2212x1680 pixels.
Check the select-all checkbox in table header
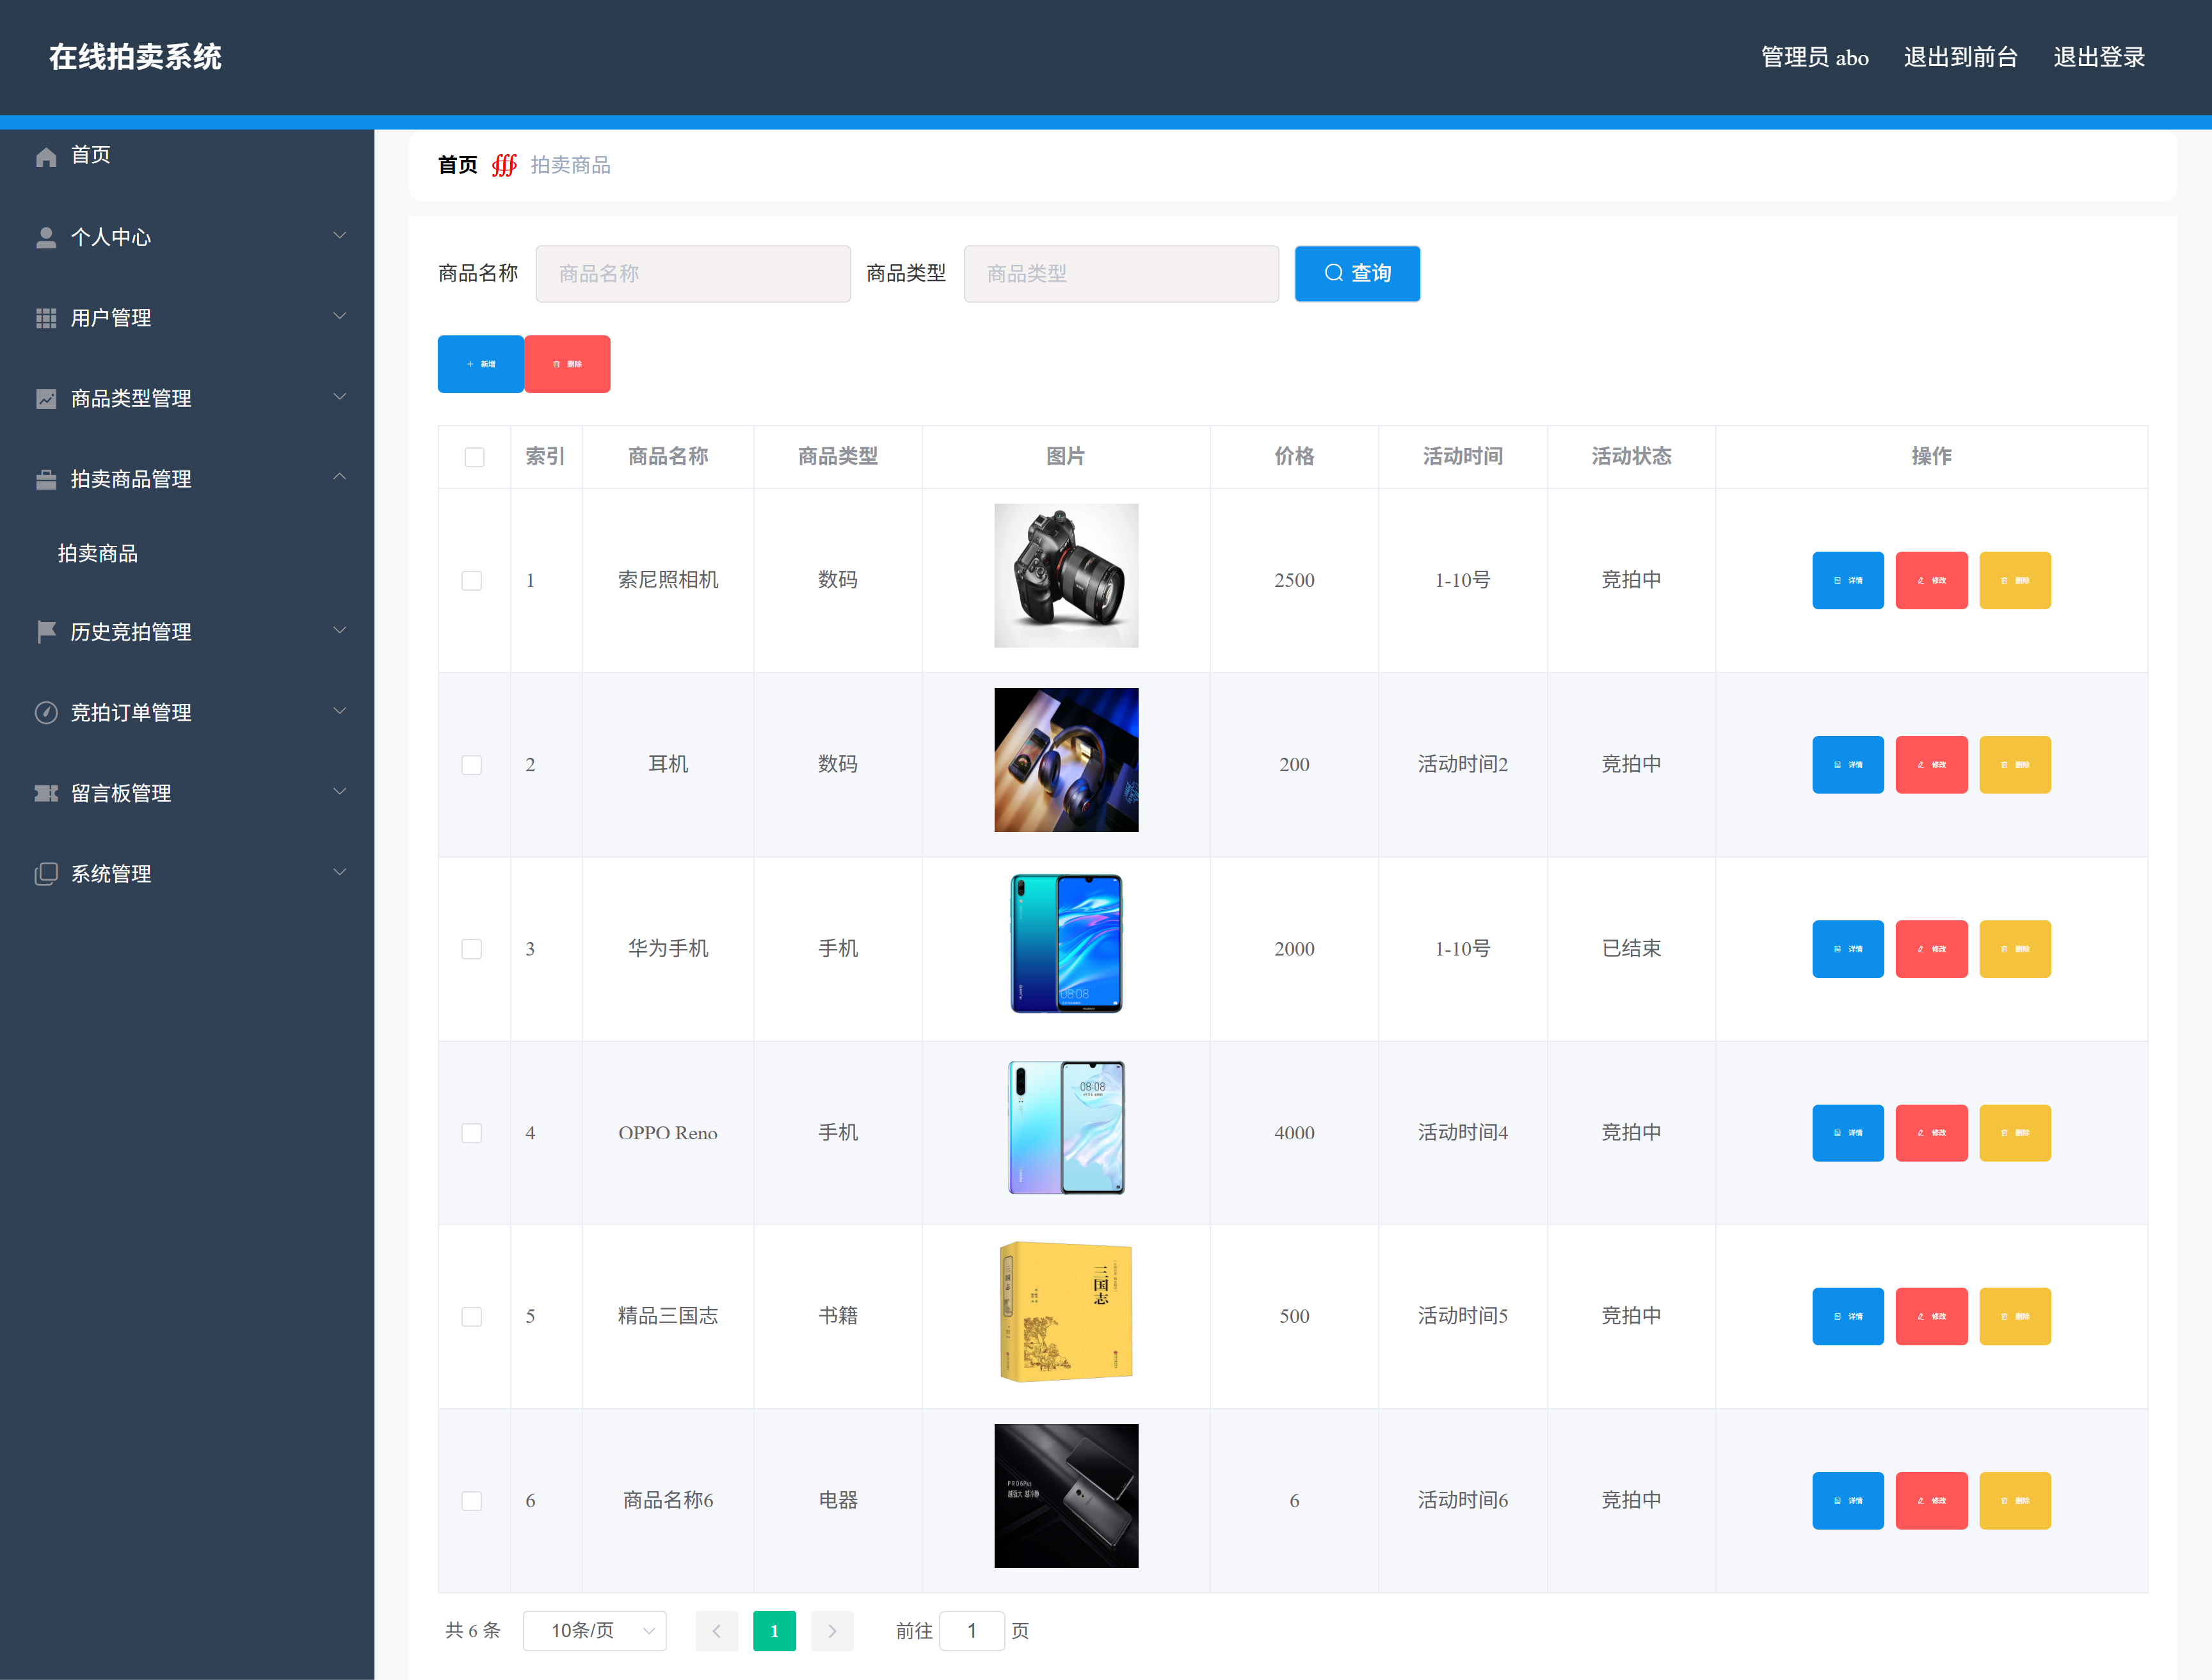(x=474, y=457)
